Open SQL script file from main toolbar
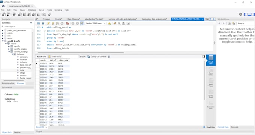Screen dimensions: 255x135 pyautogui.click(x=9, y=15)
